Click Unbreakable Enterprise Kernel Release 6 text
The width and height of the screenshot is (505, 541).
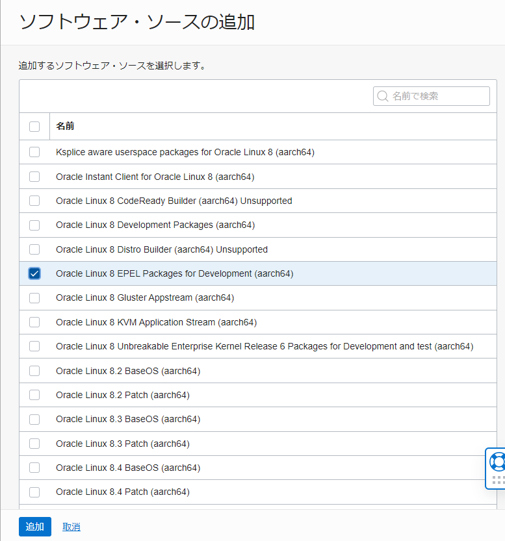tap(265, 346)
